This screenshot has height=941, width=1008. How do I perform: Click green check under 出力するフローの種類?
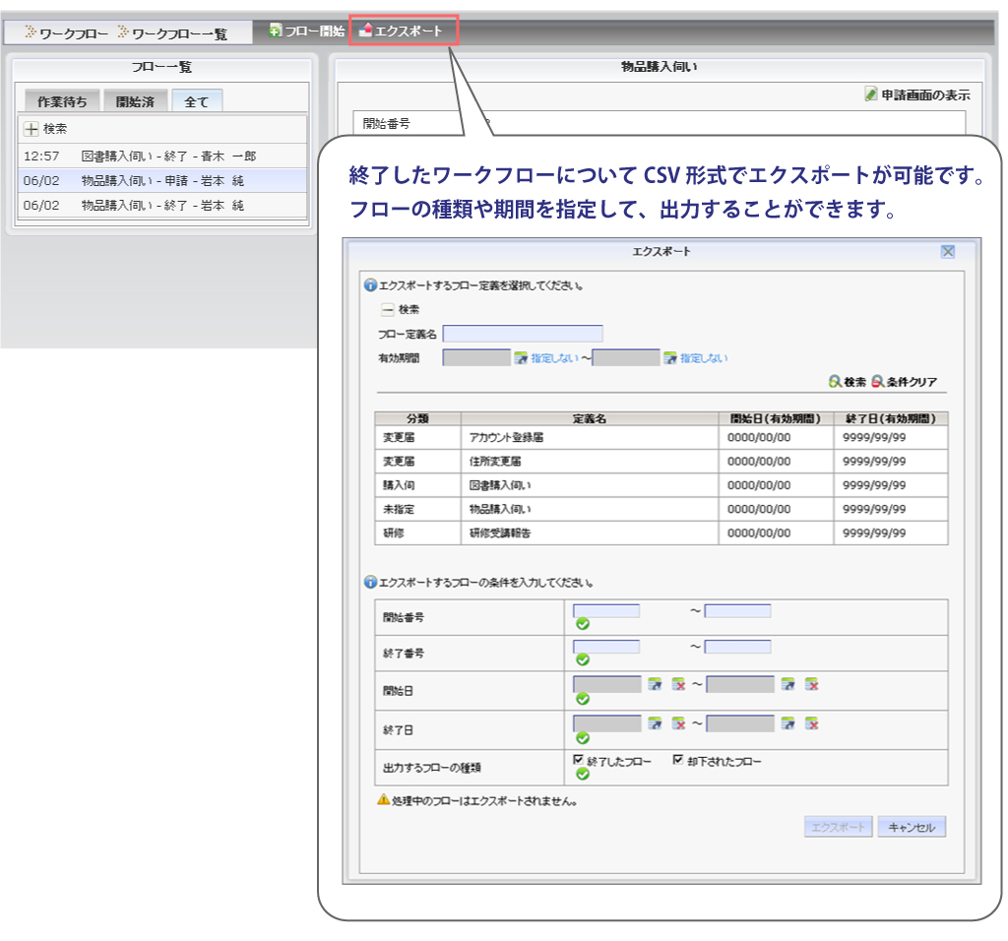coord(583,775)
